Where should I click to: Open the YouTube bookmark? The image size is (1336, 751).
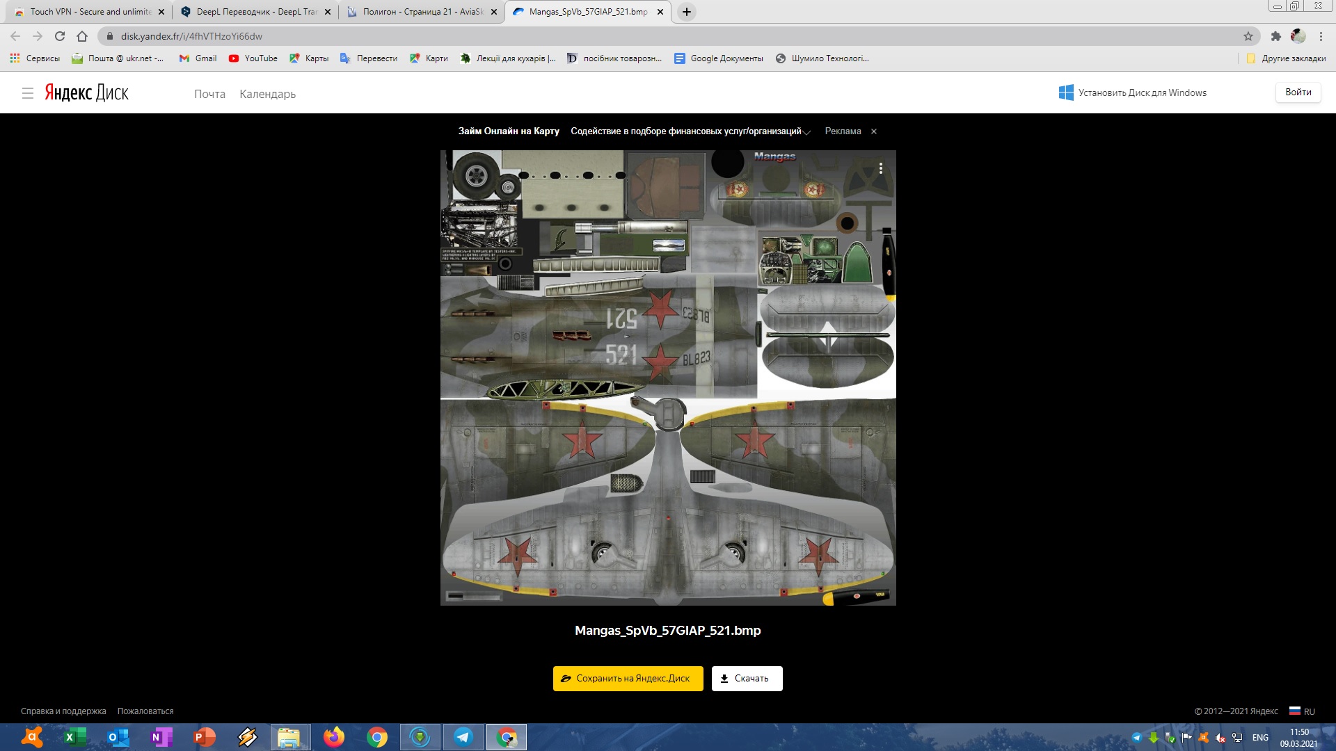[x=253, y=58]
